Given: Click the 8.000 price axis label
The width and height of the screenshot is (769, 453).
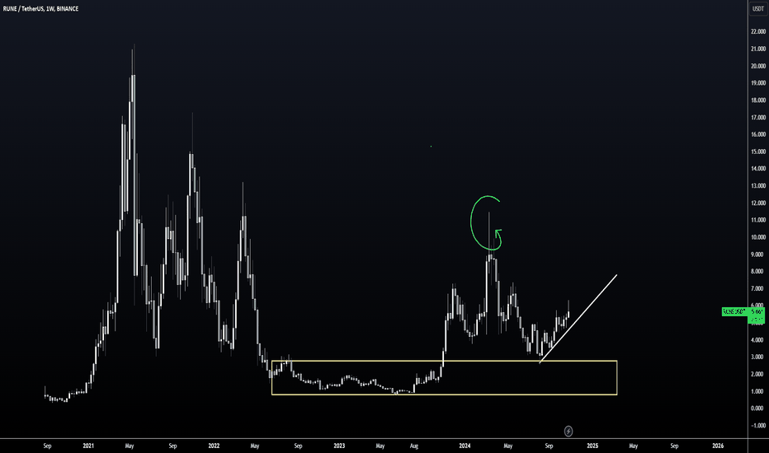Looking at the screenshot, I should [x=759, y=271].
